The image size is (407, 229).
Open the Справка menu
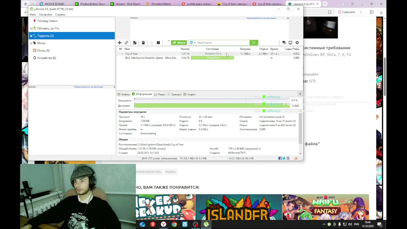[60, 15]
